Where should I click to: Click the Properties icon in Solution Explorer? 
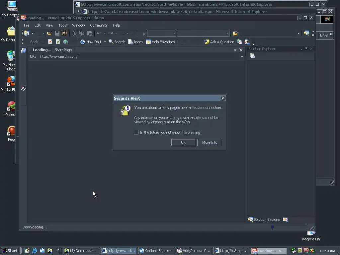pyautogui.click(x=252, y=56)
